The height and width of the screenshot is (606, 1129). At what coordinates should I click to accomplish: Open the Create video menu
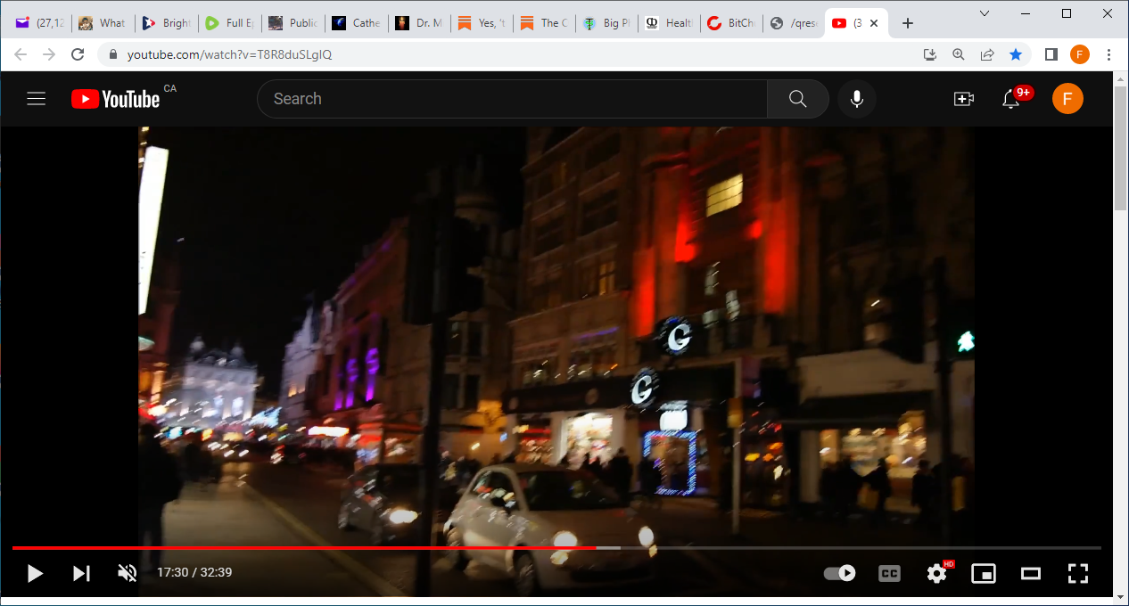click(963, 99)
